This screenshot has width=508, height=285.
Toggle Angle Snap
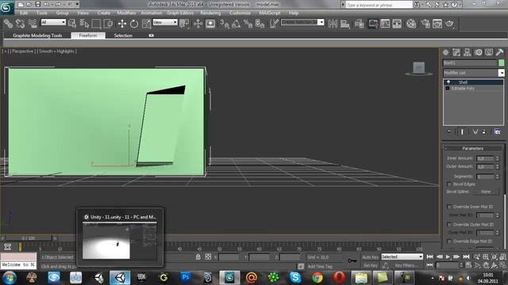[236, 24]
